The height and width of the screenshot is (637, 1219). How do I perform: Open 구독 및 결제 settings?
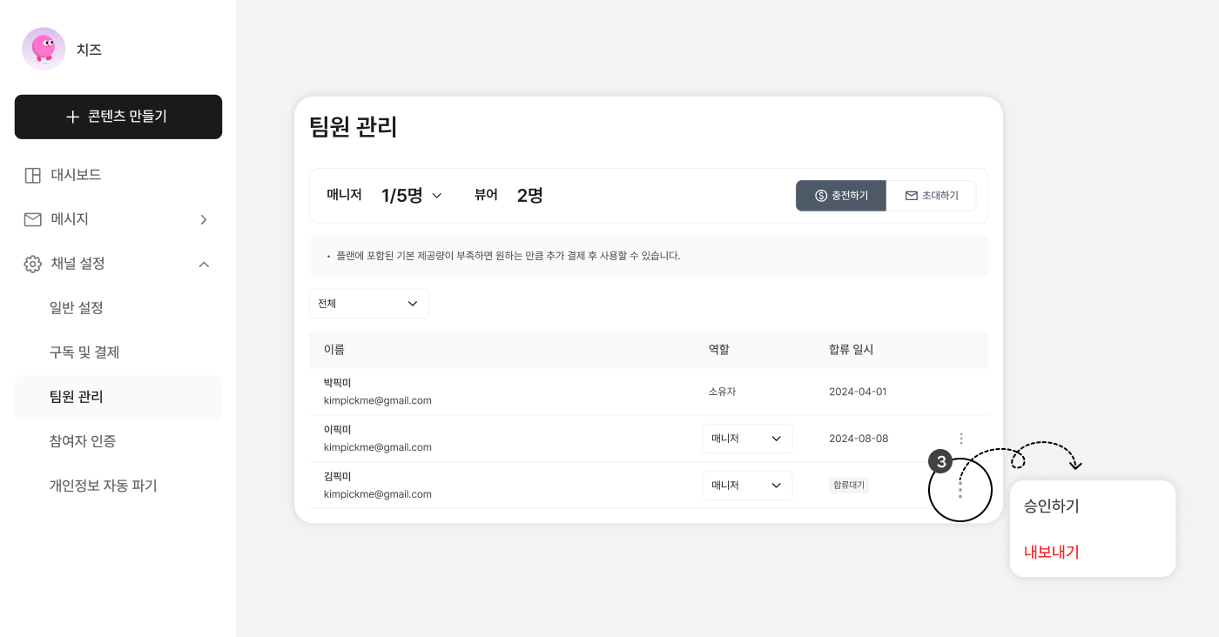[x=84, y=352]
